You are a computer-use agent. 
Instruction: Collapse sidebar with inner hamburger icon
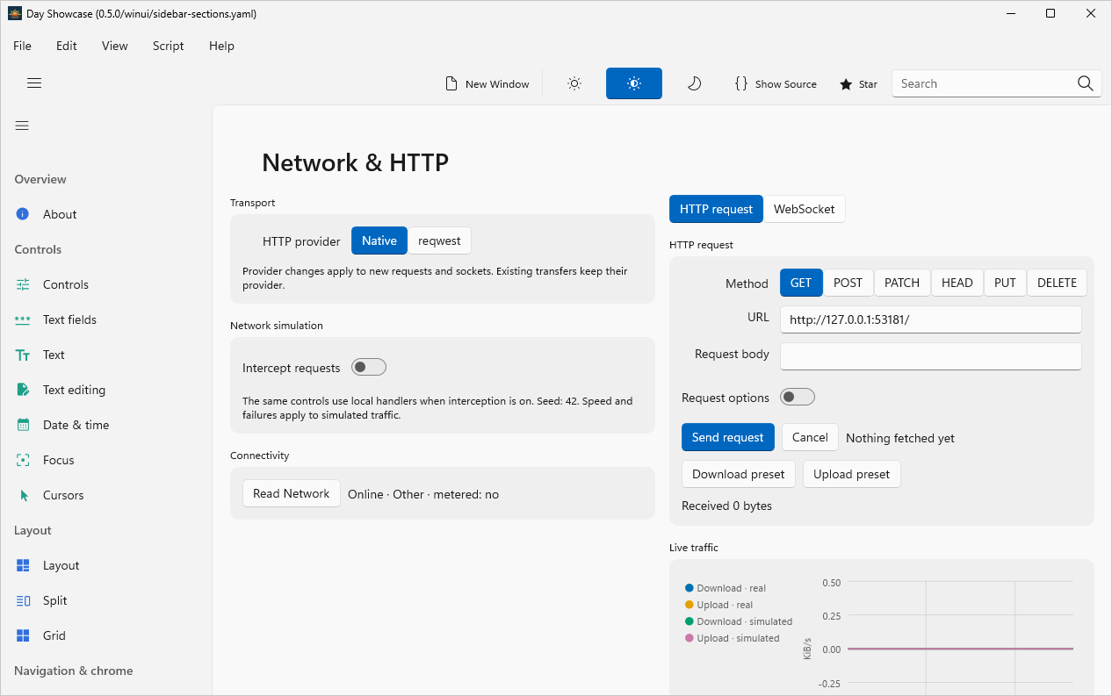22,126
